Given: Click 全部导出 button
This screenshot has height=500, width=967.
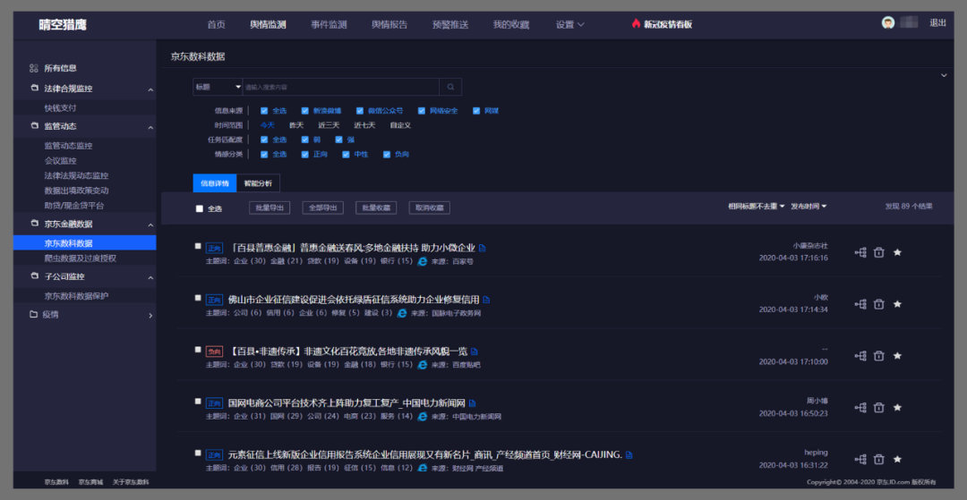Looking at the screenshot, I should point(322,208).
